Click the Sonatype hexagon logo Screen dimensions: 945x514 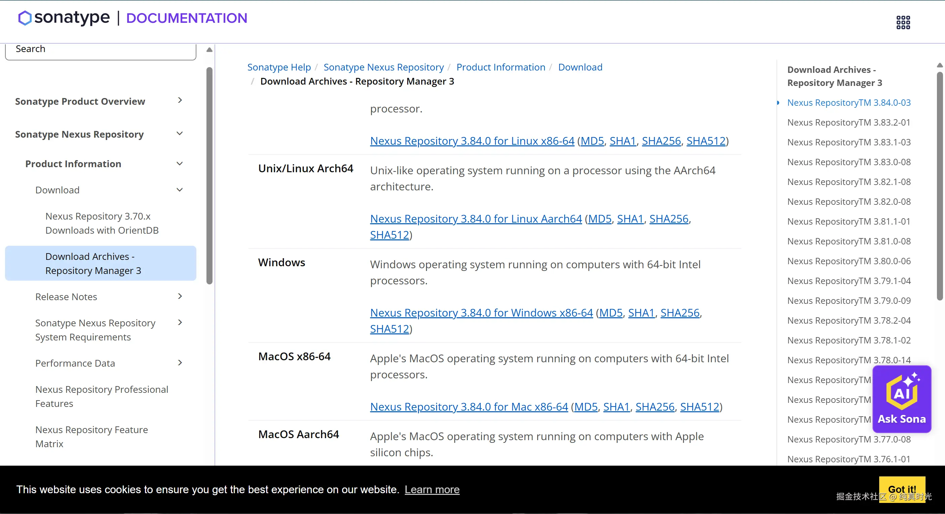[25, 18]
